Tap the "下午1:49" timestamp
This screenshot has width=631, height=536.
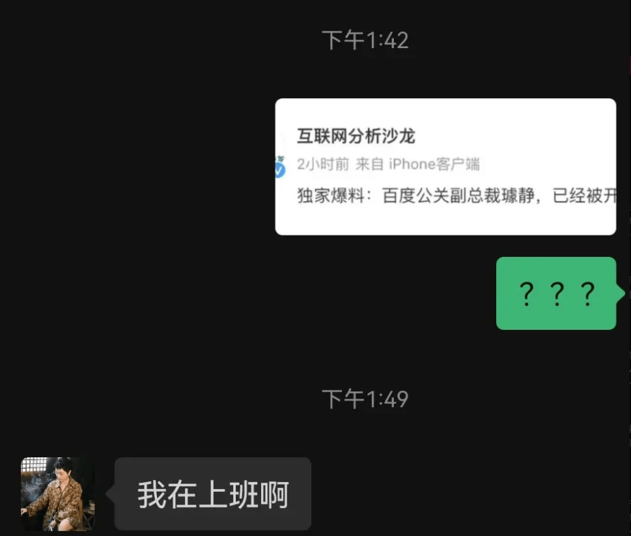tap(365, 399)
